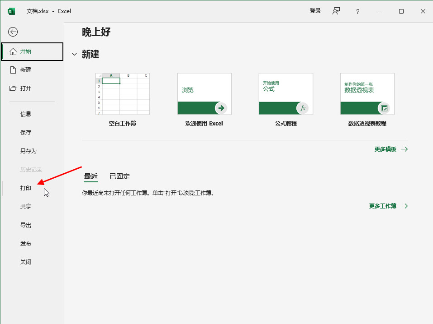433x324 pixels.
Task: Click the 登录 sign-in button
Action: (x=315, y=11)
